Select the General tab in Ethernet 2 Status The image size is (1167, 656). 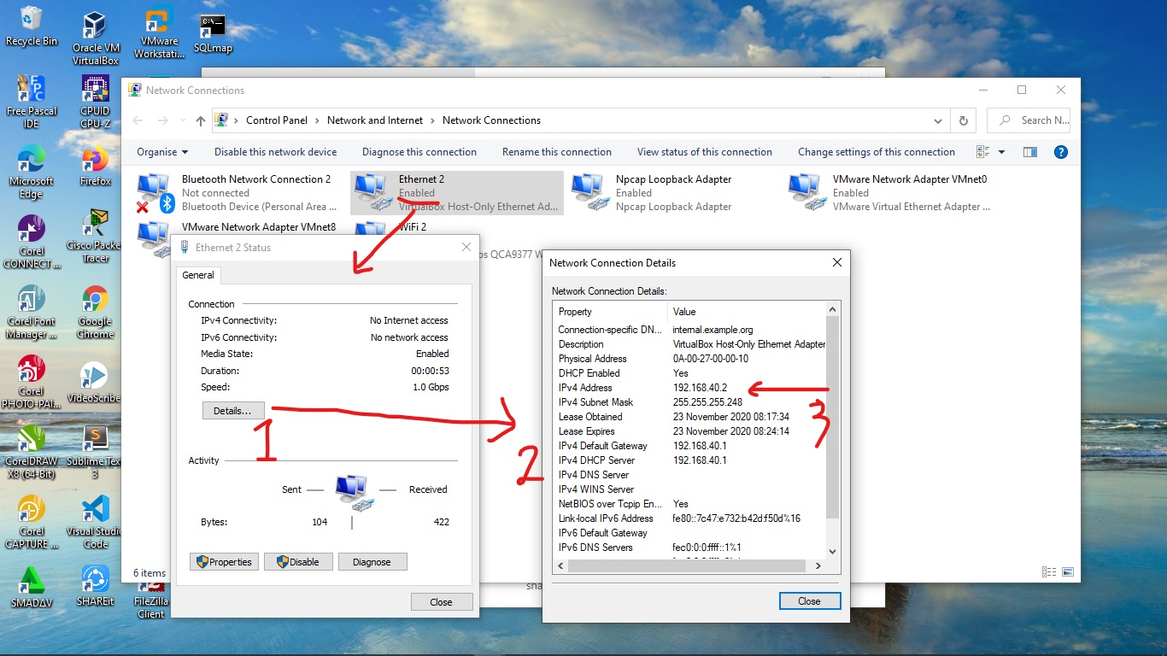click(x=198, y=275)
